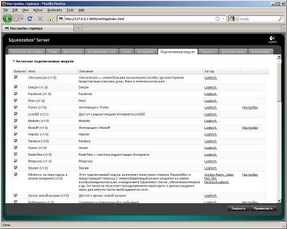
Task: Switch to the Основные настройки tab
Action: [x=27, y=52]
